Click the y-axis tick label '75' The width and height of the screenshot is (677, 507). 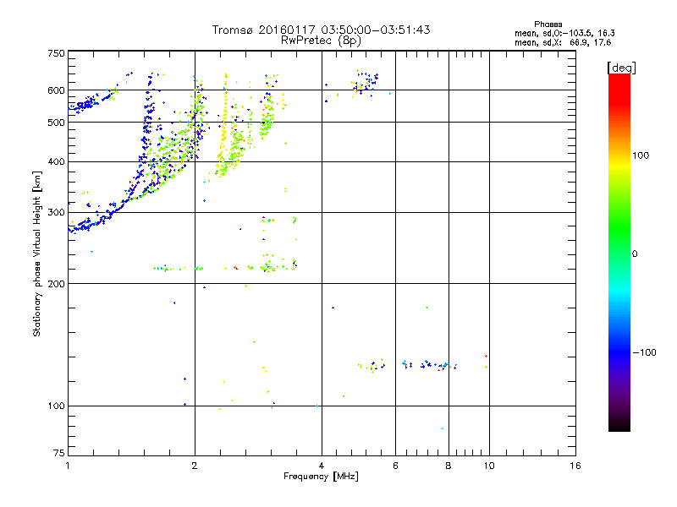(59, 453)
